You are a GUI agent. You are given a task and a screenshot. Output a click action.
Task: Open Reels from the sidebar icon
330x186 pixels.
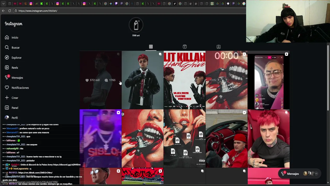coord(7,68)
